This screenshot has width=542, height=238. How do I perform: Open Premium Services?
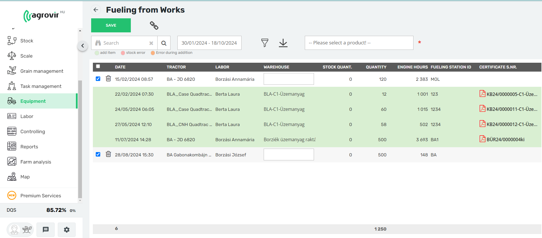pyautogui.click(x=39, y=196)
